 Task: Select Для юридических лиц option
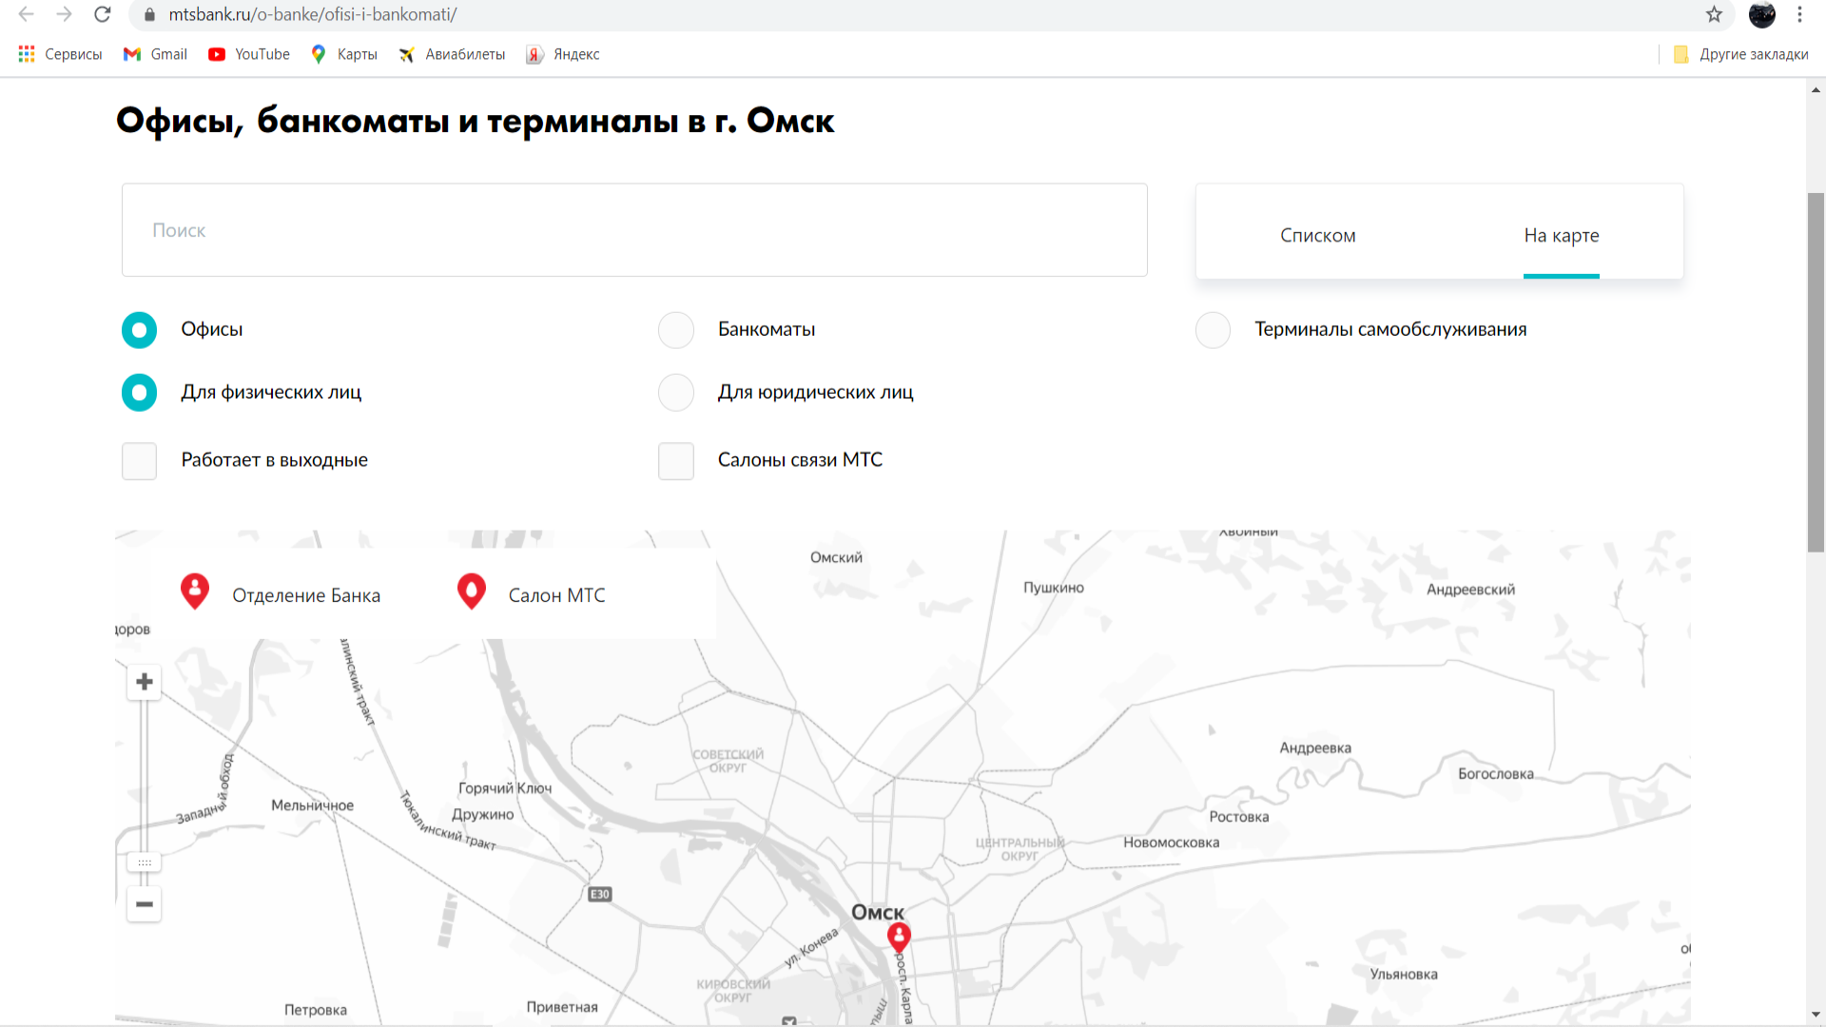[676, 393]
